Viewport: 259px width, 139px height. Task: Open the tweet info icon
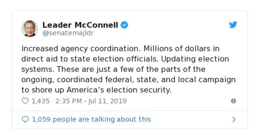point(233,101)
